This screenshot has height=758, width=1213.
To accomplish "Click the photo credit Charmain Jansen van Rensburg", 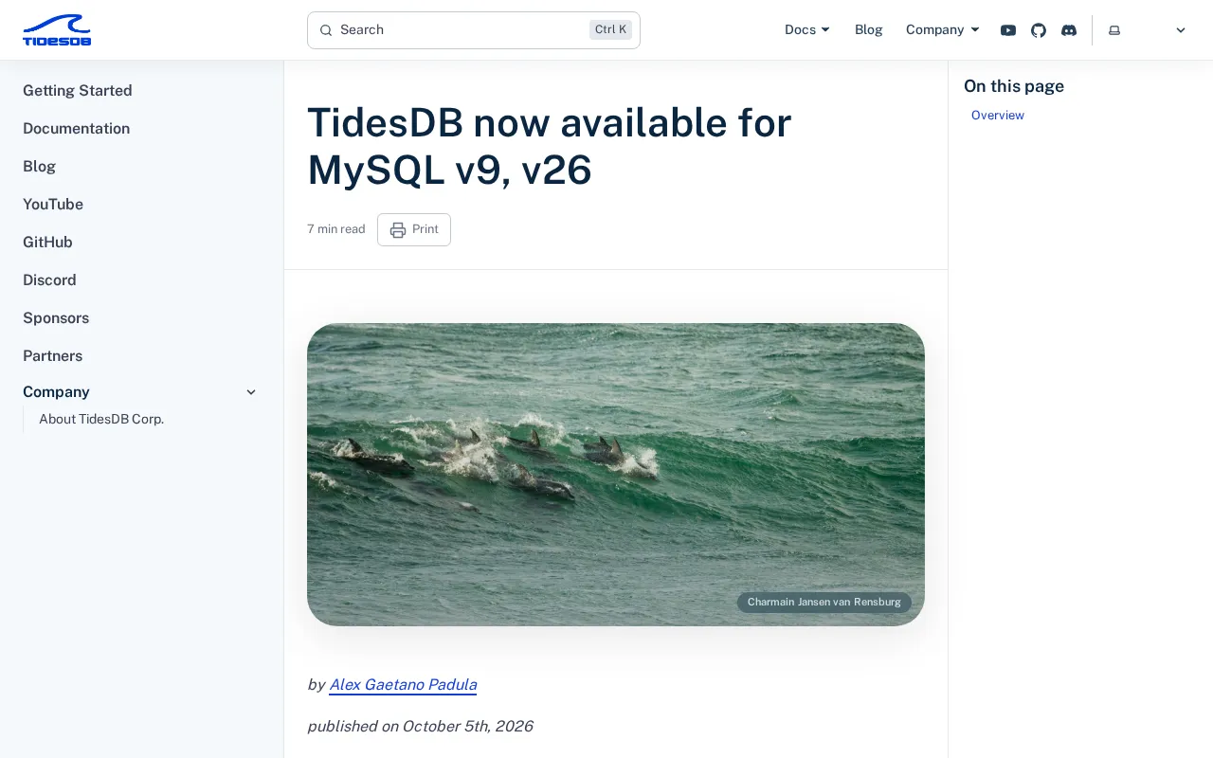I will [x=824, y=603].
